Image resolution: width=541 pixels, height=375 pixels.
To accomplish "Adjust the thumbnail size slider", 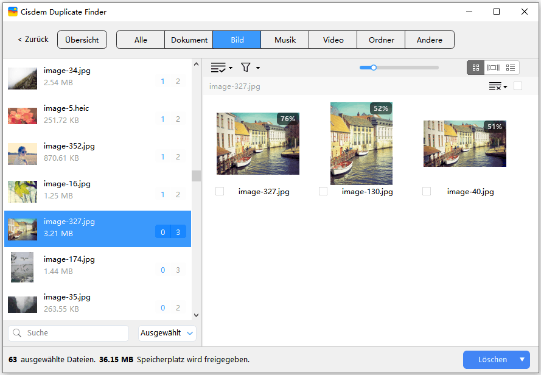I will click(x=374, y=68).
